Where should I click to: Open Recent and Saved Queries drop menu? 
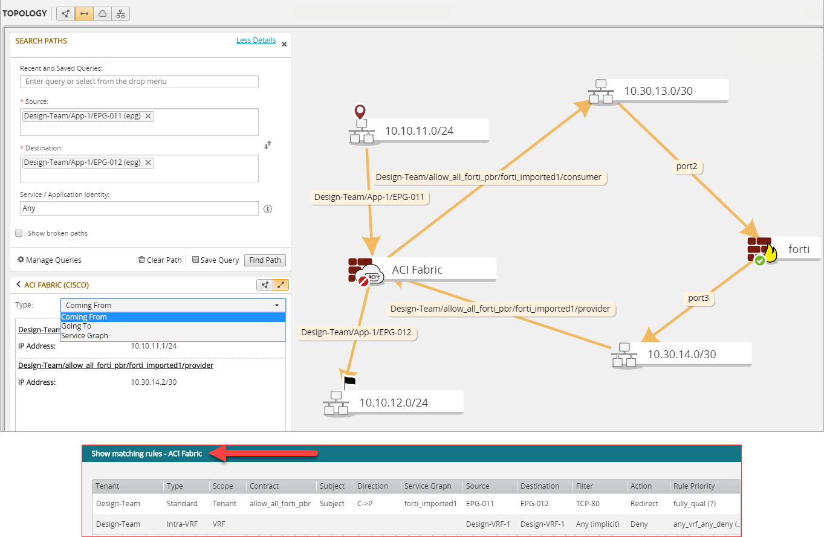[x=139, y=82]
